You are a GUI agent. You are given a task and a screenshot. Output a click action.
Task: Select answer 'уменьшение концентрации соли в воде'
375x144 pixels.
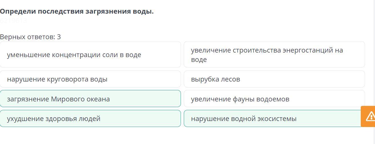tap(90, 55)
